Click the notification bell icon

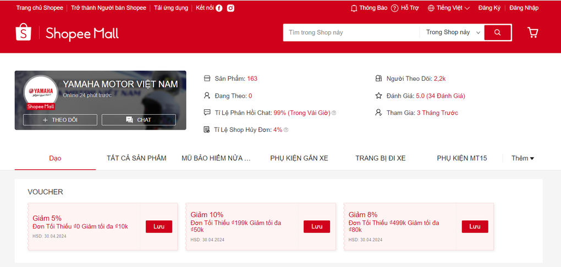[354, 8]
